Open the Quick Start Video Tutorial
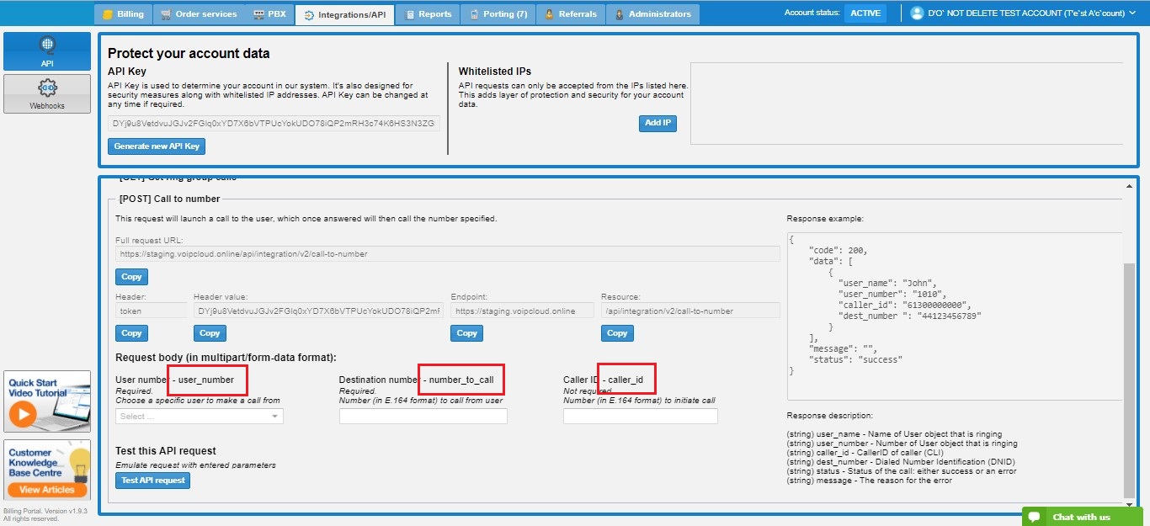1150x526 pixels. click(47, 401)
